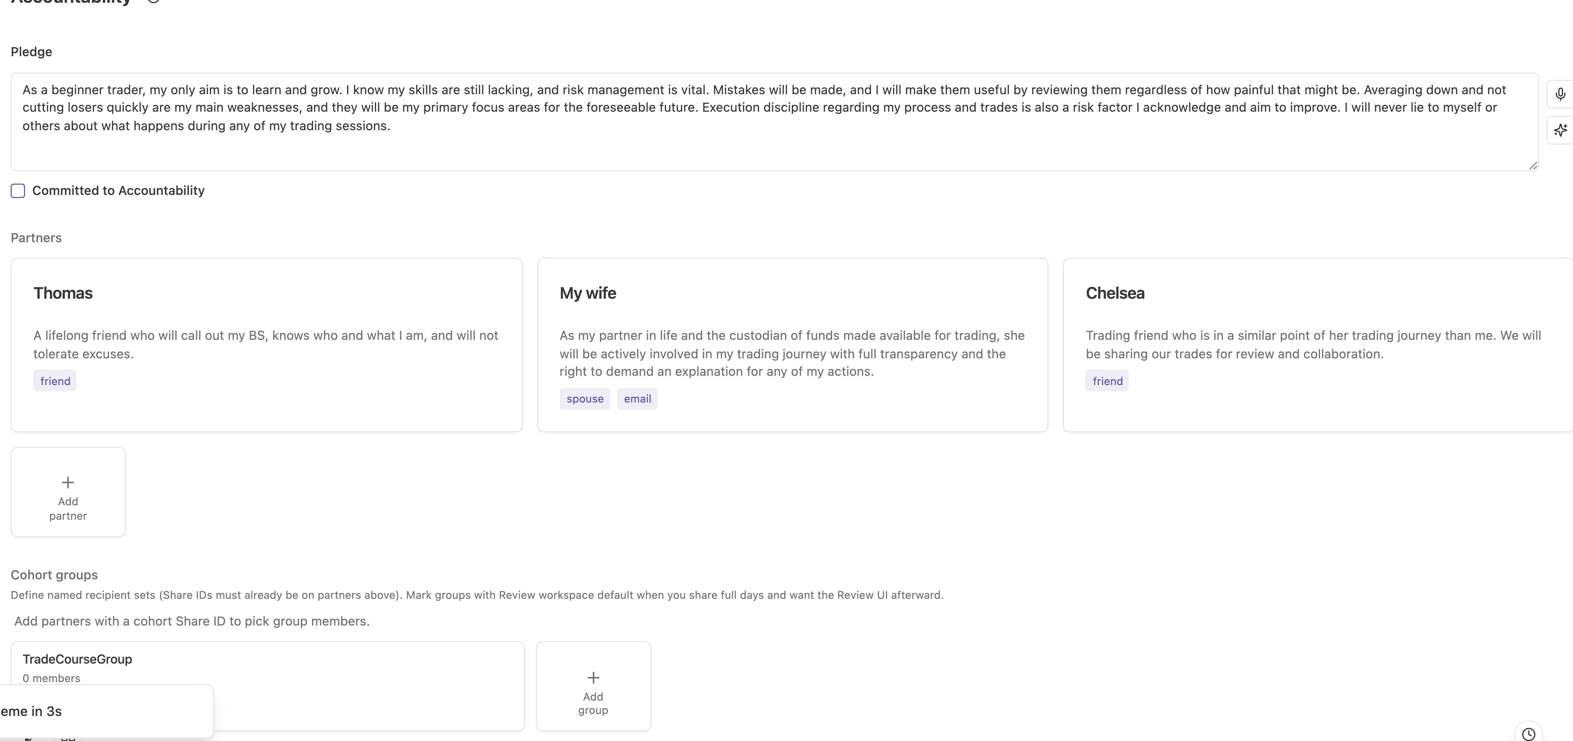Open the My wife partner card

coord(793,345)
